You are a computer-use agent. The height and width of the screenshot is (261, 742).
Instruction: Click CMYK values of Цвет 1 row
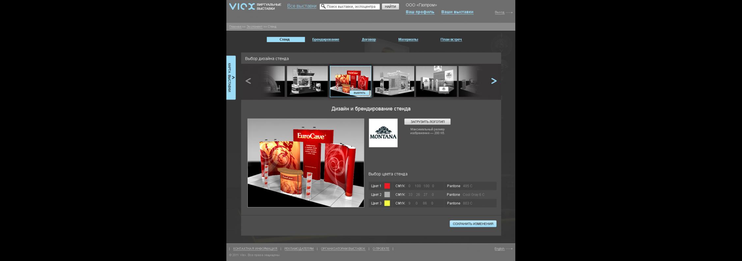pos(421,186)
